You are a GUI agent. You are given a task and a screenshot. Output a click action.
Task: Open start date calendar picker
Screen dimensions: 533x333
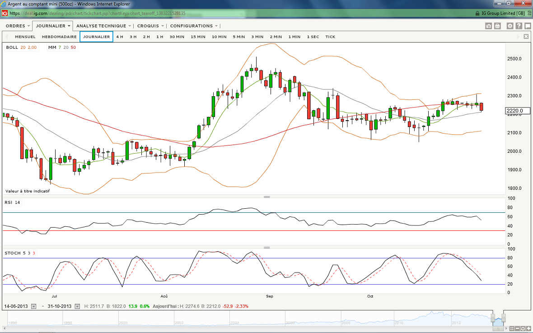[33, 306]
